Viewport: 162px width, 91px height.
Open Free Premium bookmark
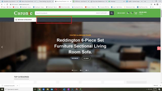pyautogui.click(x=143, y=7)
